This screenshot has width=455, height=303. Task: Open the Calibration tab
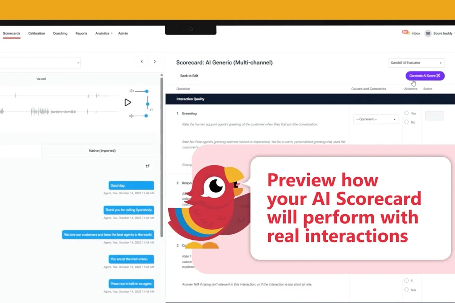click(36, 33)
